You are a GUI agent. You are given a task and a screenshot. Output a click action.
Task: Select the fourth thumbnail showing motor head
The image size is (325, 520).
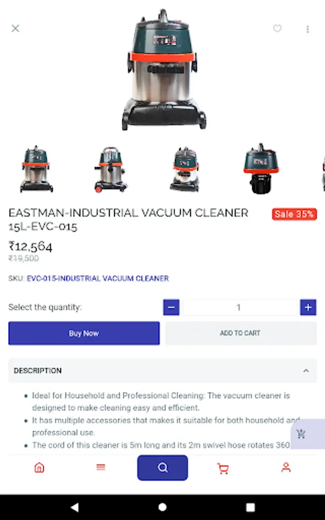point(260,169)
